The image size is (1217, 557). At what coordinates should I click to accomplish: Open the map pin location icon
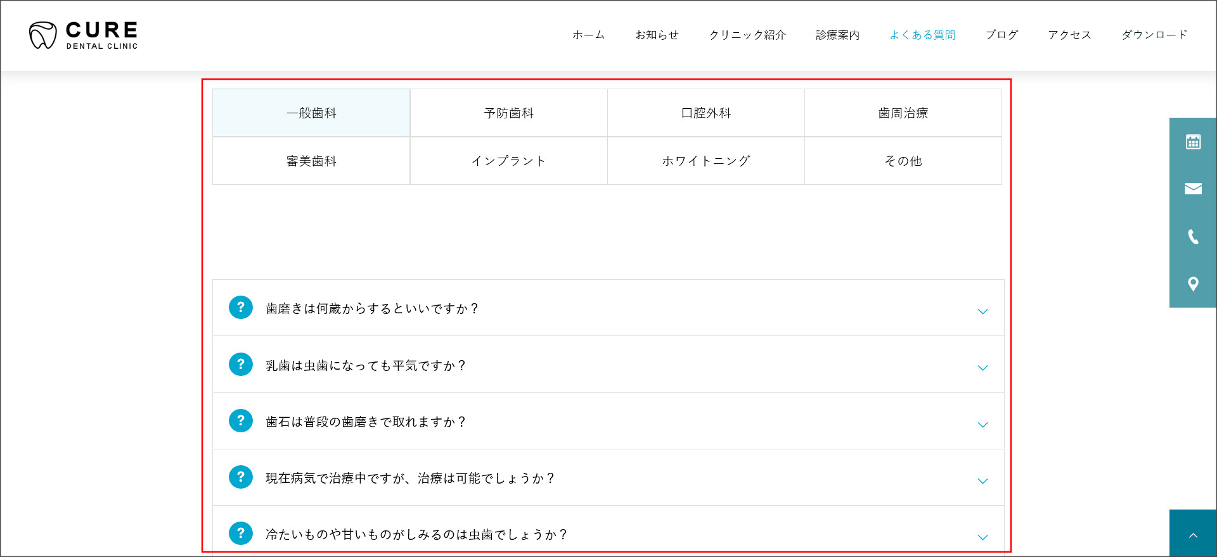(1193, 284)
